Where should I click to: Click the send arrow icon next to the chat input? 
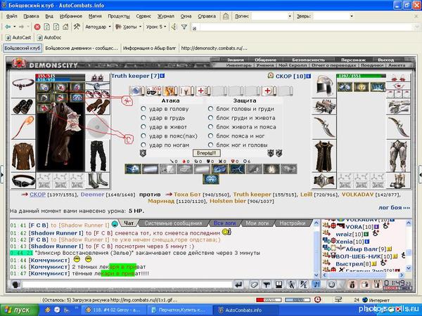point(238,284)
